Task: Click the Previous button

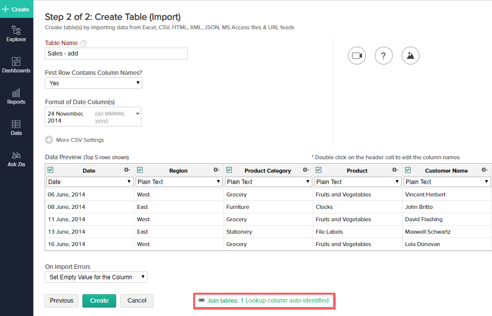Action: [x=62, y=301]
